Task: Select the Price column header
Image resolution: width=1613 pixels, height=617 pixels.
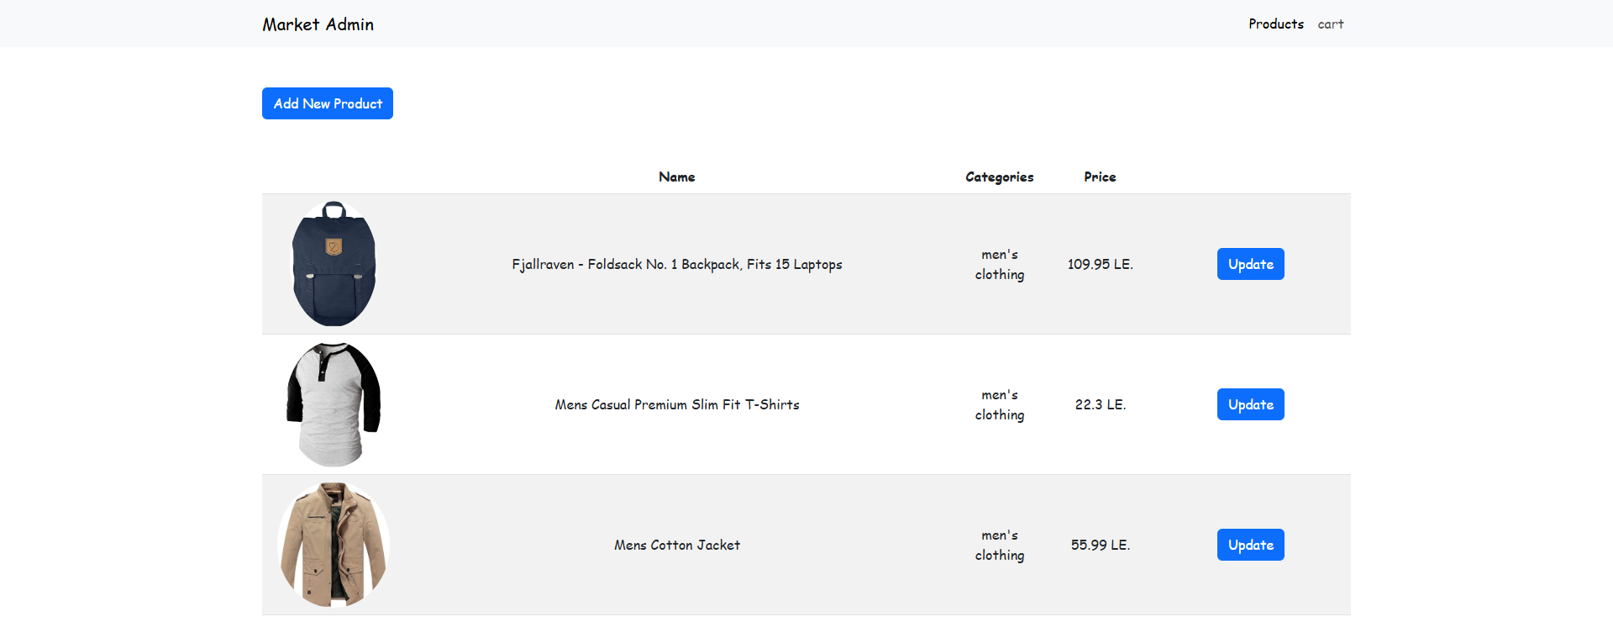Action: (1101, 177)
